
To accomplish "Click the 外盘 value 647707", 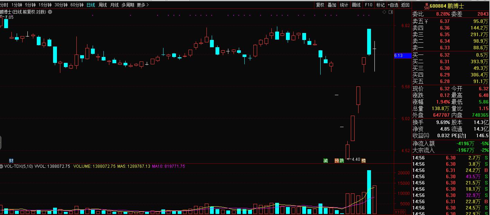I will point(441,115).
